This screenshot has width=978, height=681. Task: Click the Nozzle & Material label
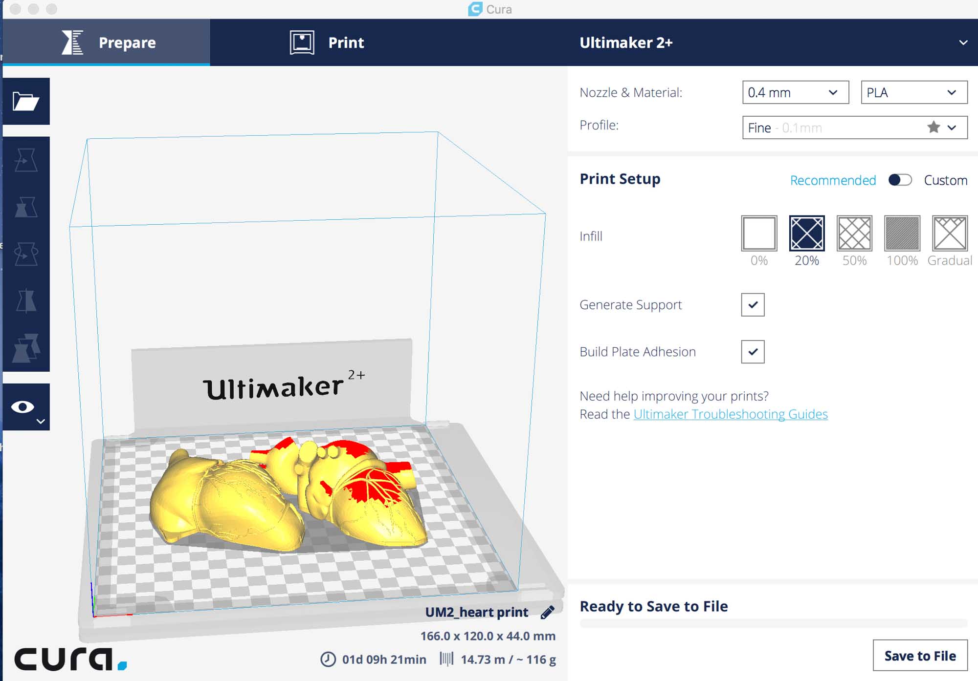pyautogui.click(x=631, y=92)
